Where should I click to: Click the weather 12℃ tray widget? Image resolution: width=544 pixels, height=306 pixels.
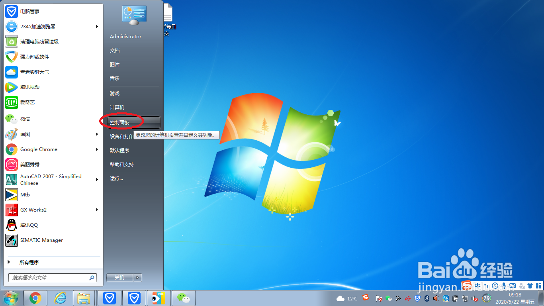tap(347, 298)
